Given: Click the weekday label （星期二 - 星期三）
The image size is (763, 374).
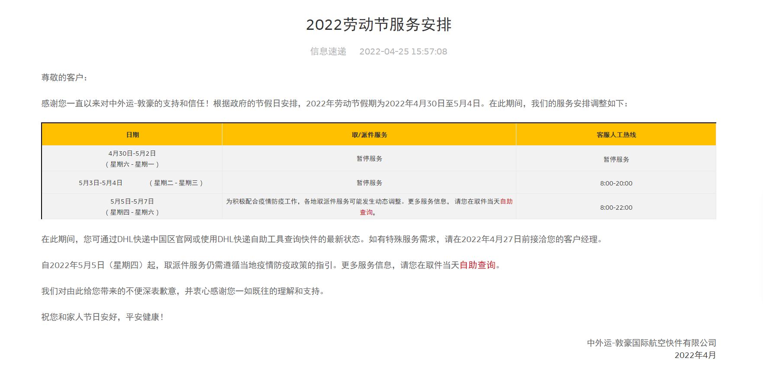Looking at the screenshot, I should click(176, 183).
